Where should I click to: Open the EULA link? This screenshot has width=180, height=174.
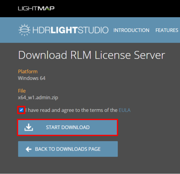125,110
